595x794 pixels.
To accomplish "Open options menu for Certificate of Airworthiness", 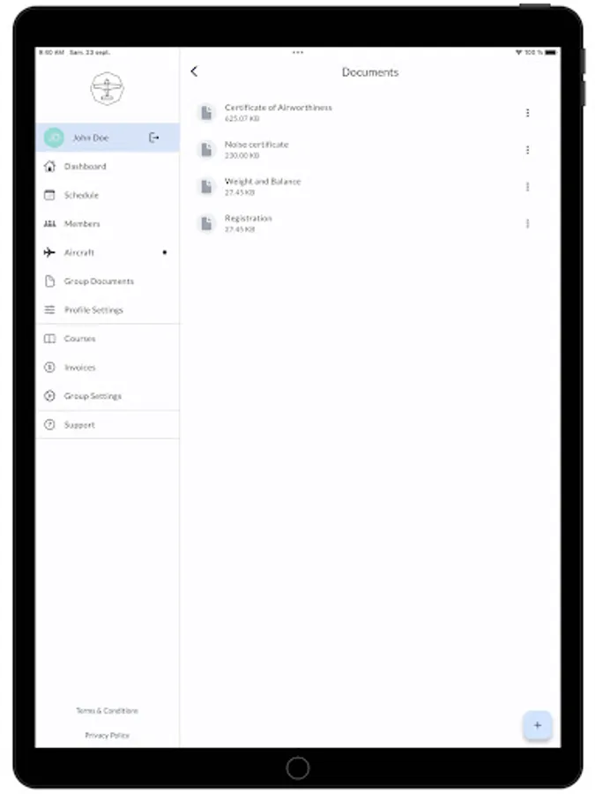I will tap(528, 112).
